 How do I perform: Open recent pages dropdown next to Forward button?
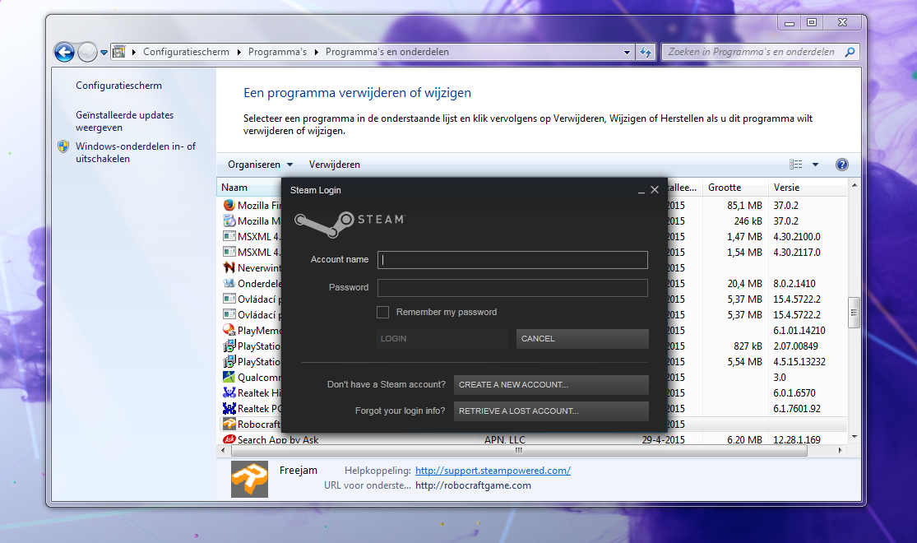[104, 52]
